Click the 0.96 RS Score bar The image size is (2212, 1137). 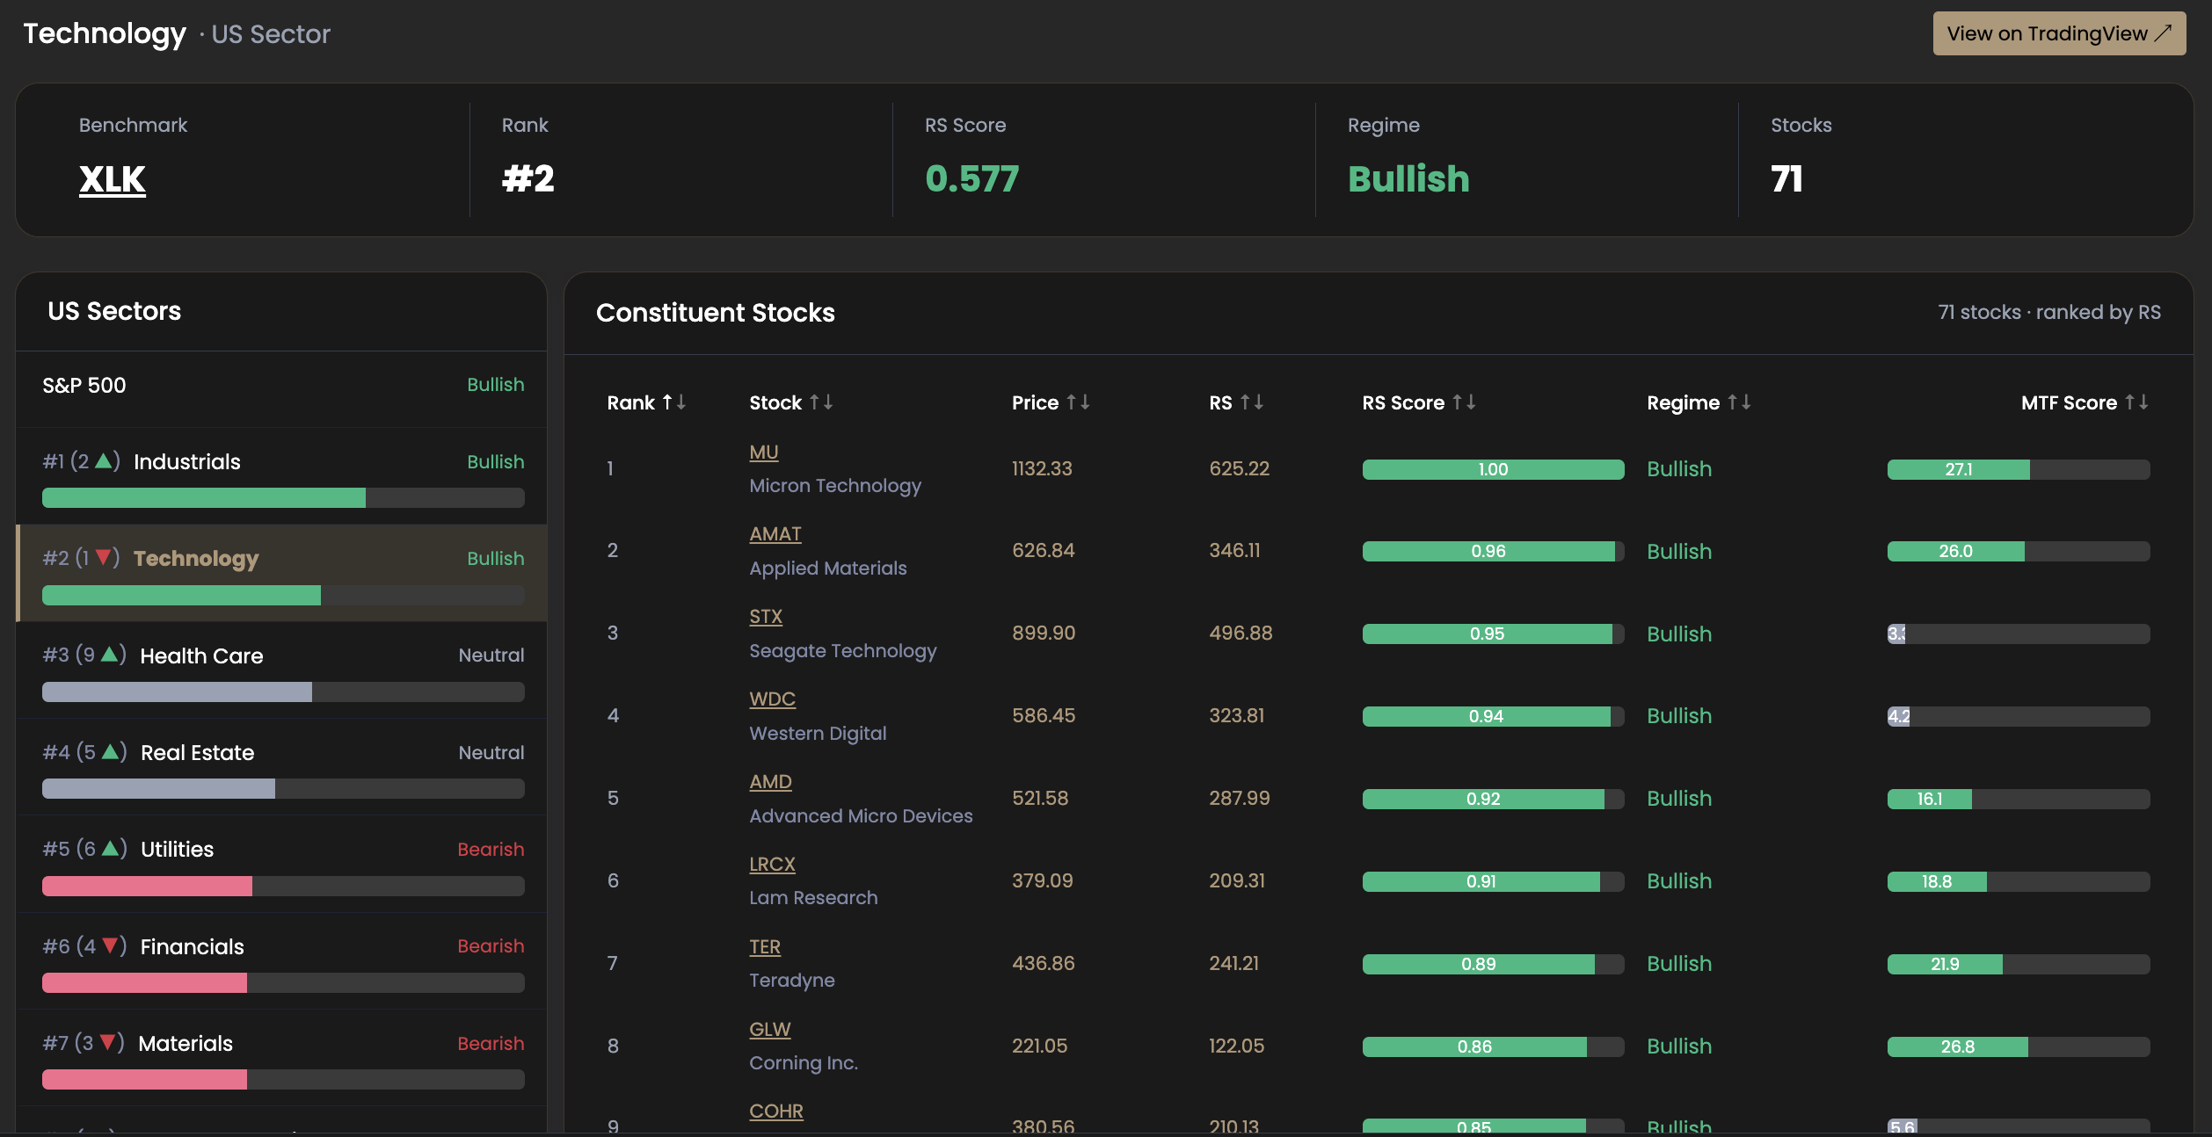click(1493, 551)
